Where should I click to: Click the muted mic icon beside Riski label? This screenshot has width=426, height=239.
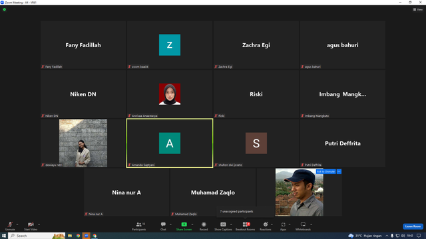(216, 116)
